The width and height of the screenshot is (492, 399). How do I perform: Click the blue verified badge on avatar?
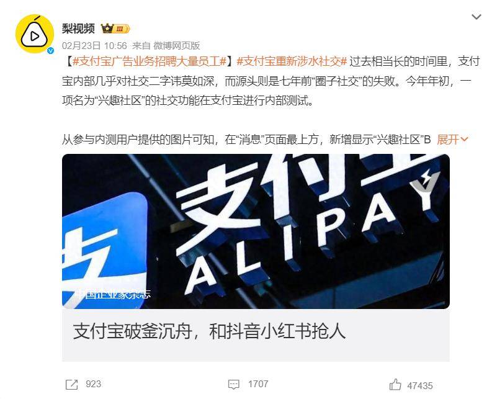click(x=50, y=50)
